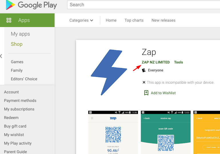The width and height of the screenshot is (220, 154).
Task: Open My apps in sidebar
Action: tap(20, 34)
